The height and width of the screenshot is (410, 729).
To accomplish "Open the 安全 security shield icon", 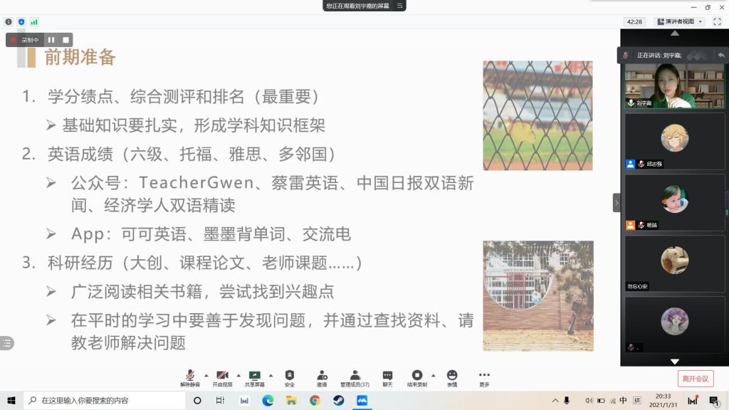I will [290, 377].
